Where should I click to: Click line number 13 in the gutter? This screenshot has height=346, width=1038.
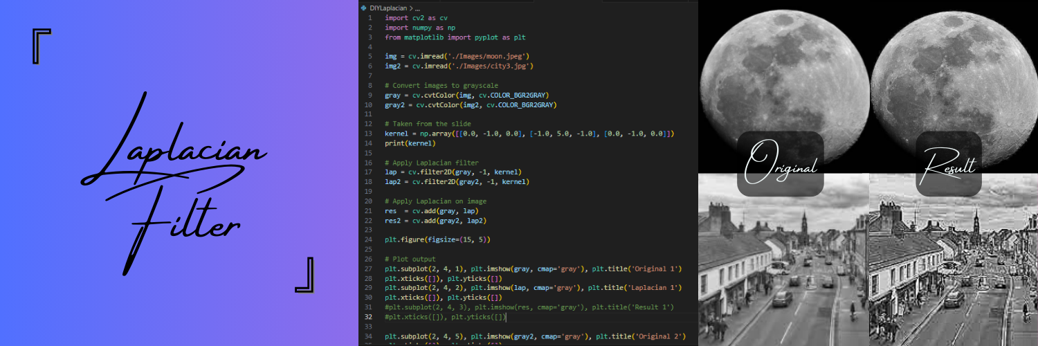370,133
